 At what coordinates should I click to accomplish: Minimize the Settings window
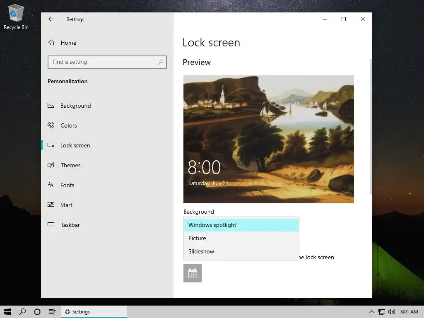click(325, 19)
